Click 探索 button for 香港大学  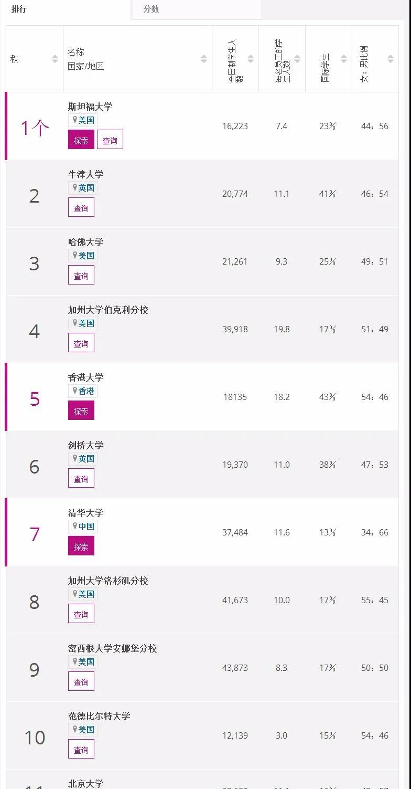81,411
